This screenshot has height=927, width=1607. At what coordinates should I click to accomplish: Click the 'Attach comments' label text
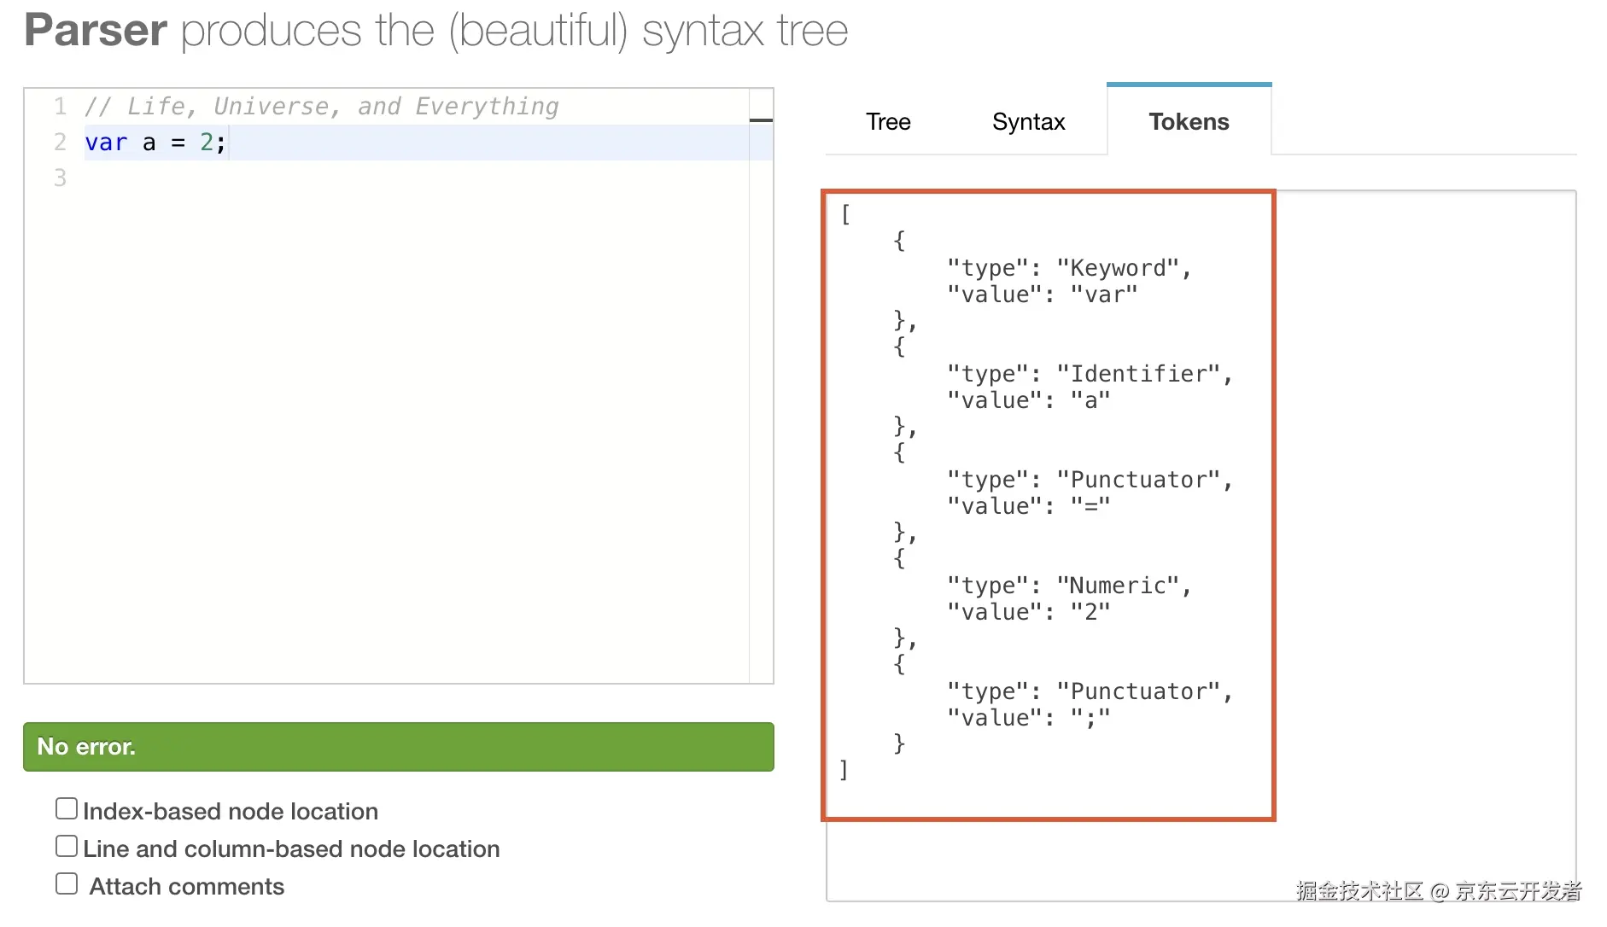pos(186,886)
